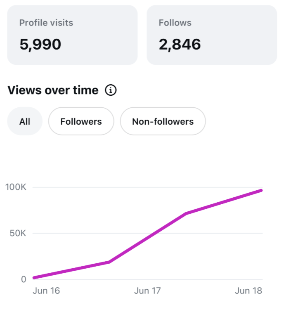Tap the Views over time heading
The image size is (284, 312).
(x=53, y=90)
